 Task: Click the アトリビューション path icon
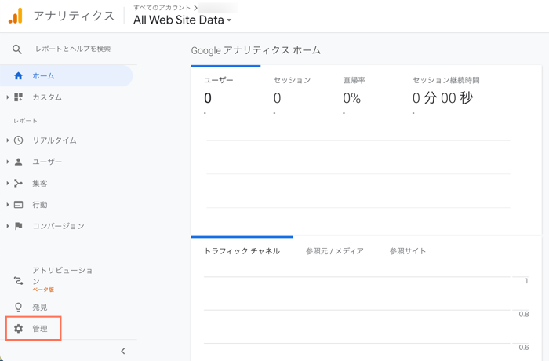[18, 280]
